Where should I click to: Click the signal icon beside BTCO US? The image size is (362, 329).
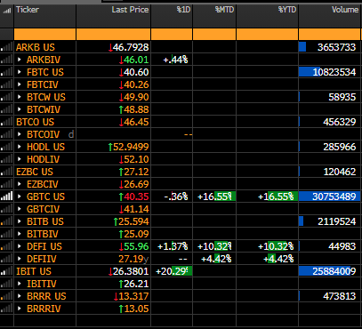(x=6, y=122)
